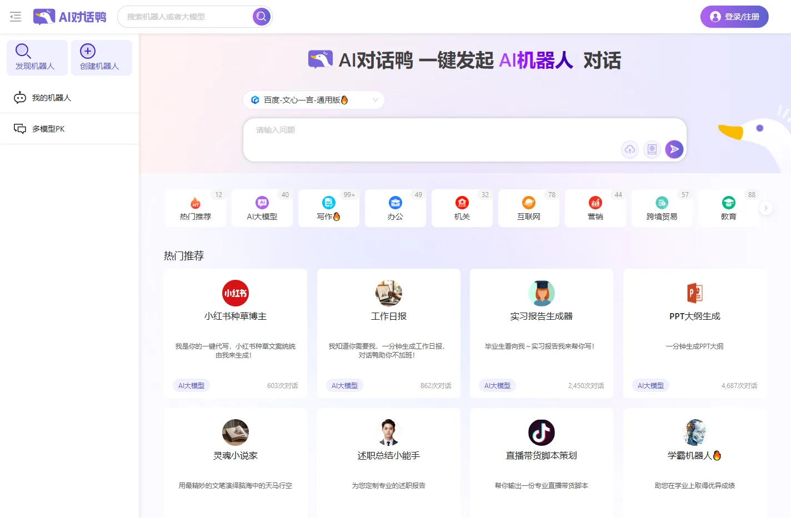
Task: Click the 小红书 red logo icon
Action: click(x=236, y=293)
